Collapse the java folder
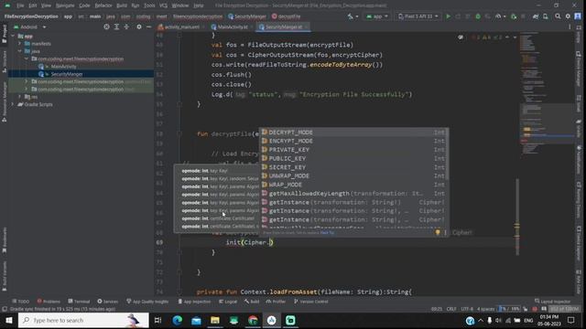 pyautogui.click(x=20, y=51)
